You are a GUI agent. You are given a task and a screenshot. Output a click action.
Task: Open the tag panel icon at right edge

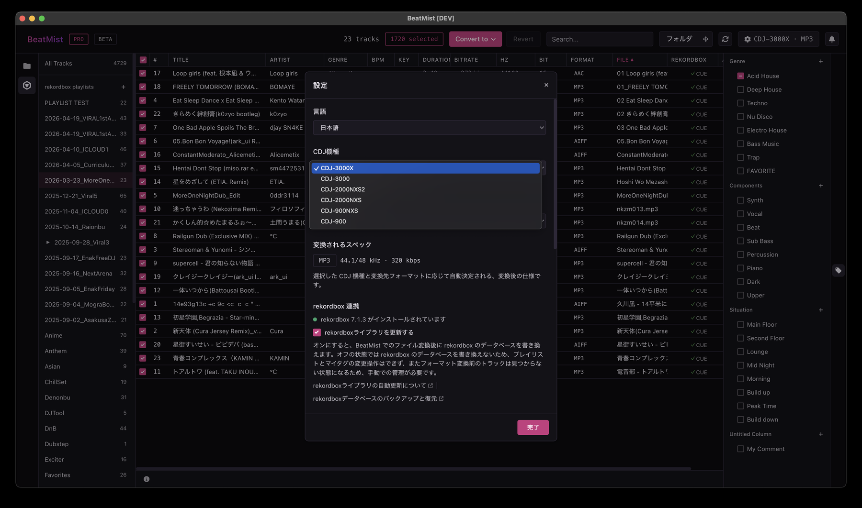pyautogui.click(x=838, y=270)
